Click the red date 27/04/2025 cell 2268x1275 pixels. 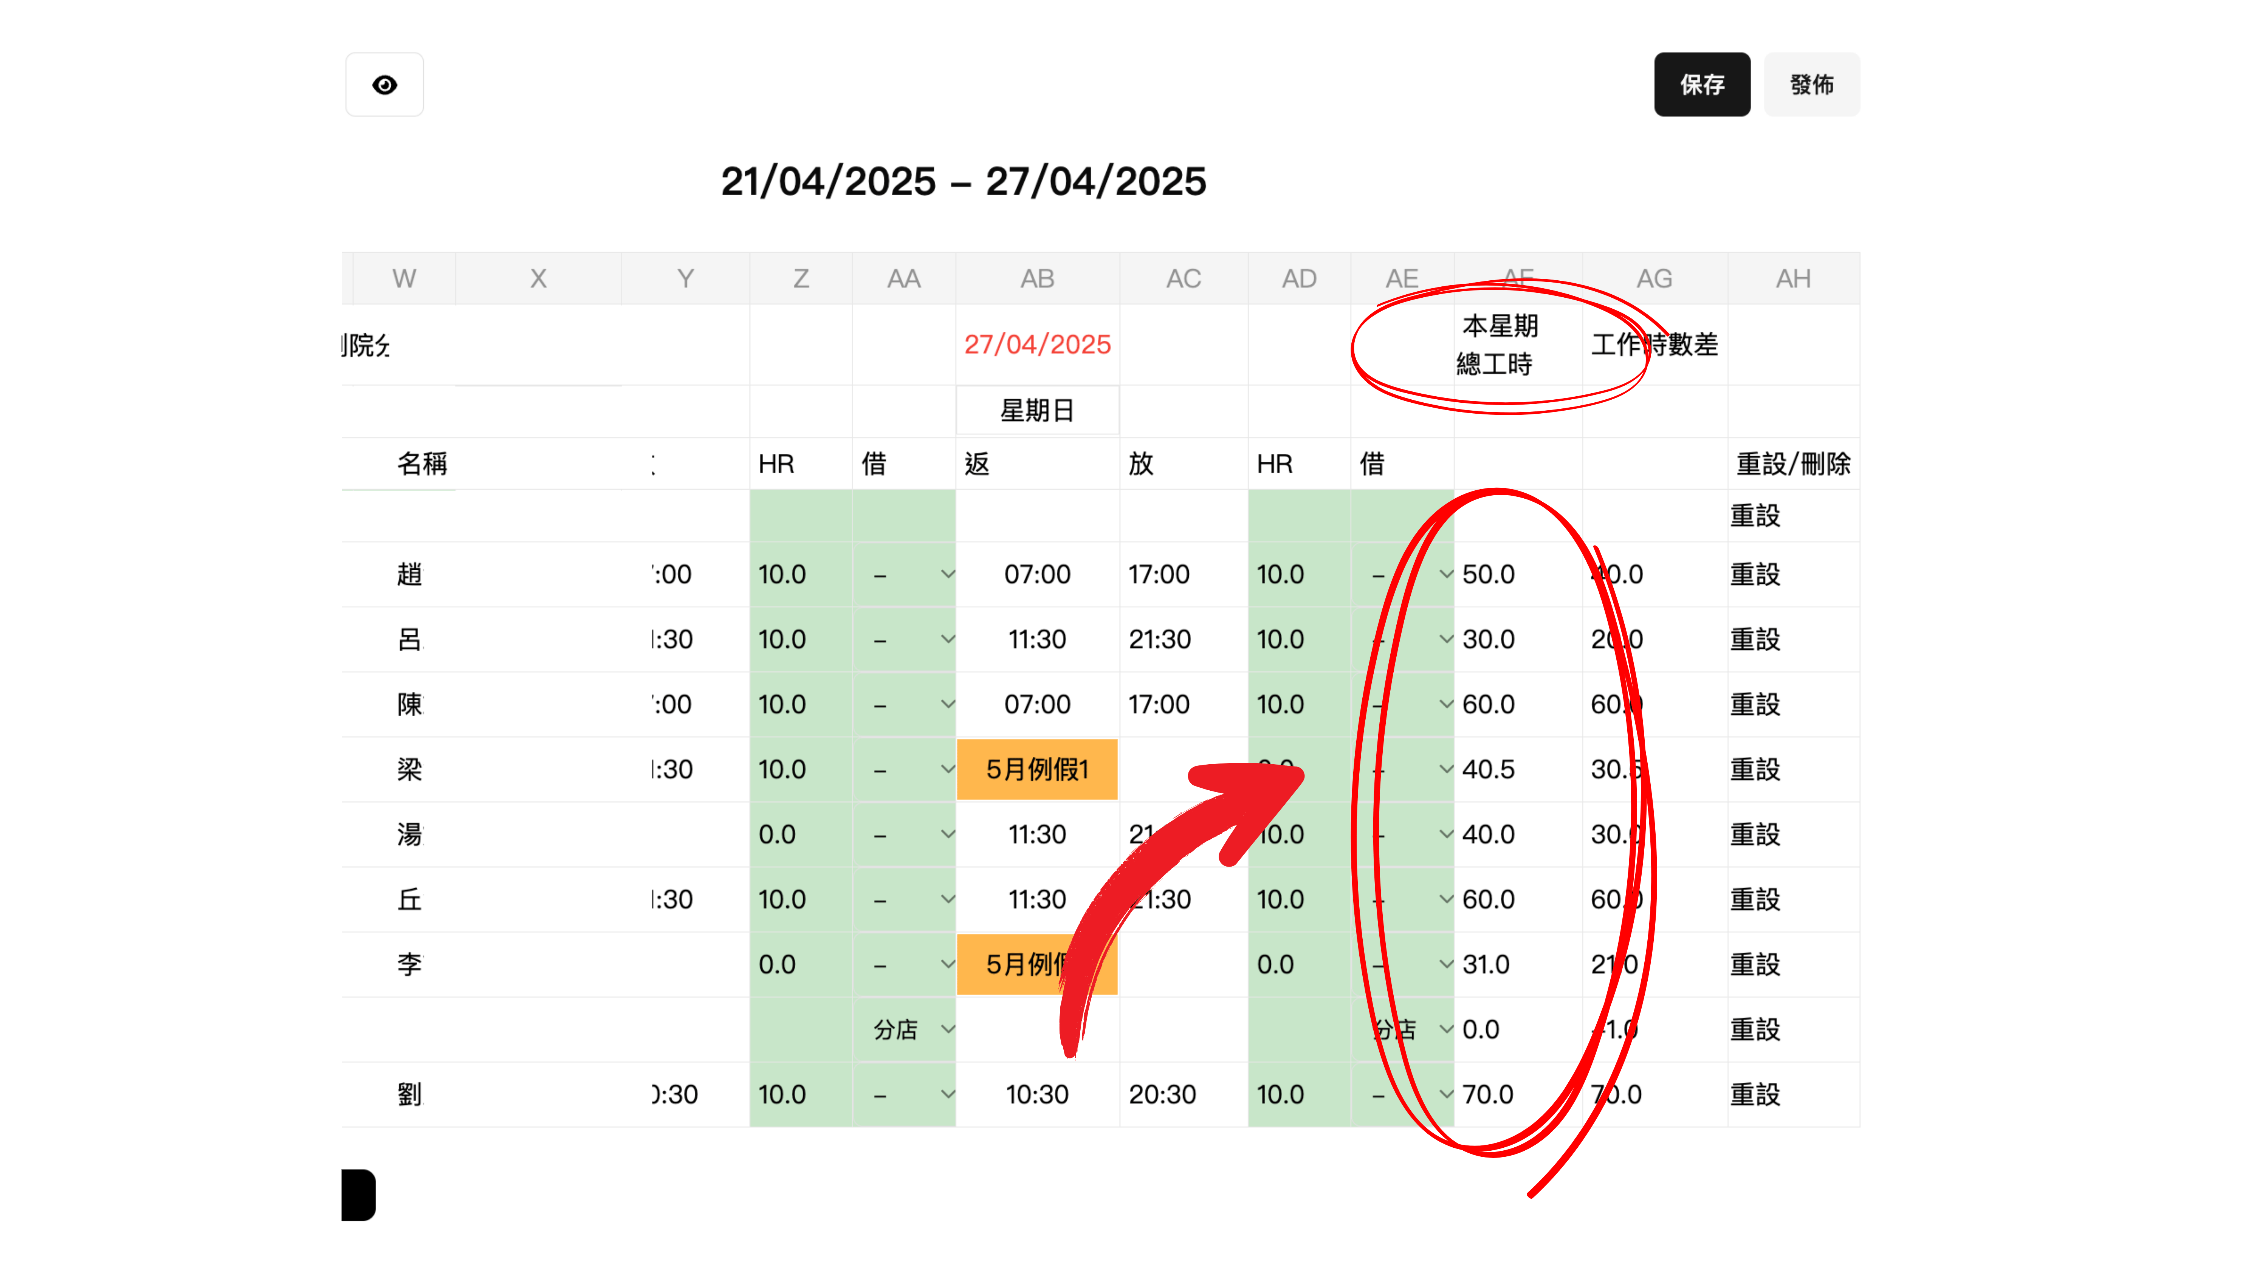(x=1037, y=344)
